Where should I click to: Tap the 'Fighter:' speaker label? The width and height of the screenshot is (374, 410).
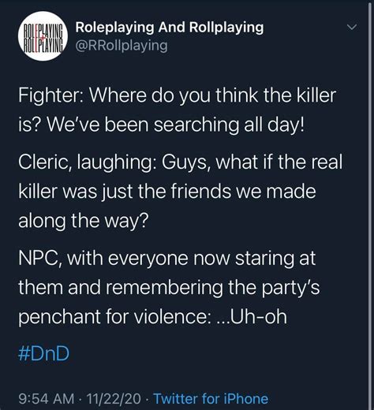51,95
